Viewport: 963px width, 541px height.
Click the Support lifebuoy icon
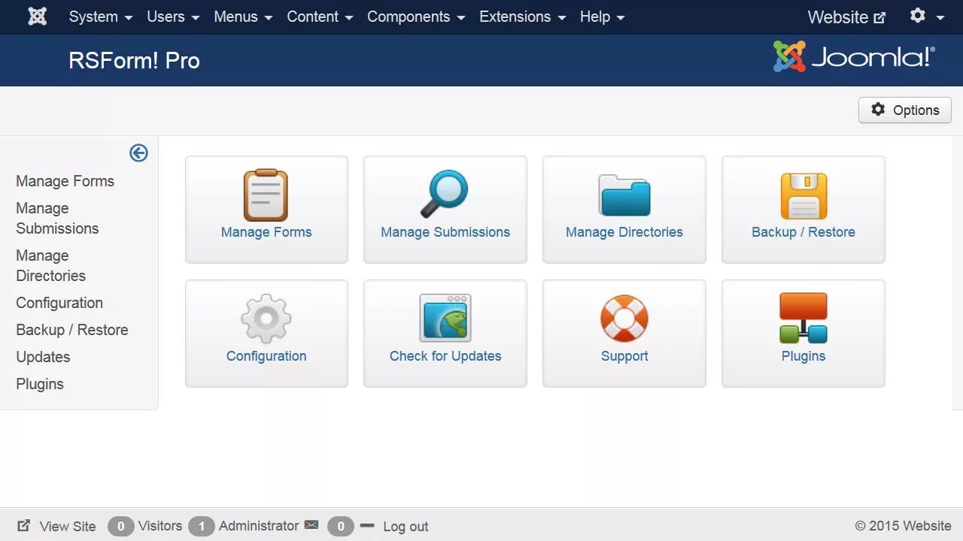[624, 319]
